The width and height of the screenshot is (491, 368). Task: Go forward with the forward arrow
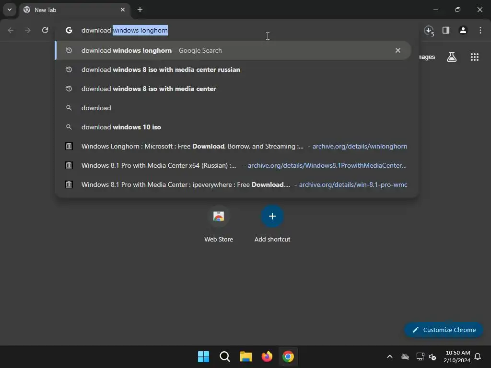[28, 30]
